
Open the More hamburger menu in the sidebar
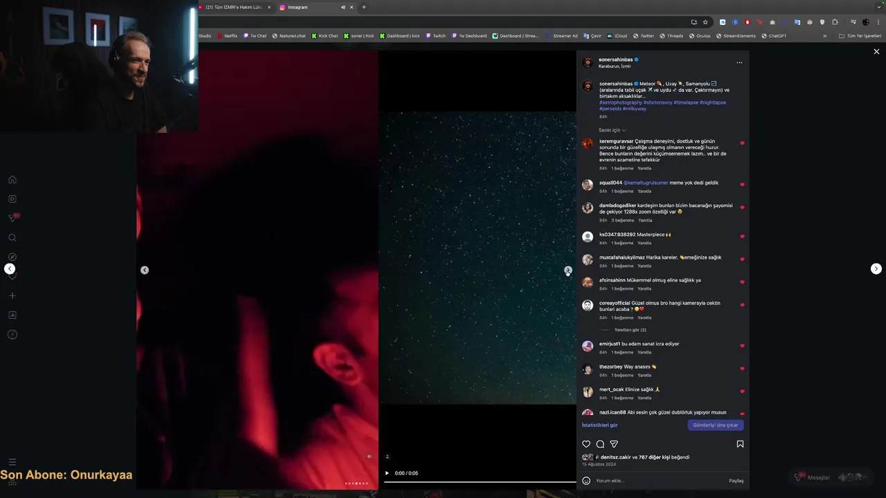tap(12, 462)
